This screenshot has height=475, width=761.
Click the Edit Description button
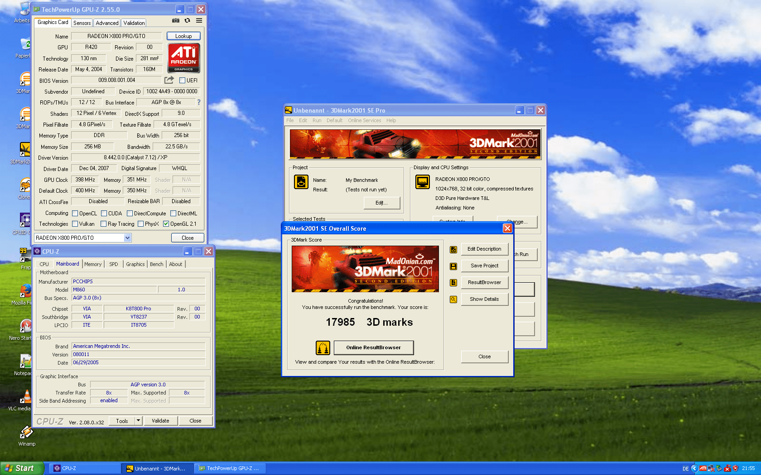click(x=484, y=249)
